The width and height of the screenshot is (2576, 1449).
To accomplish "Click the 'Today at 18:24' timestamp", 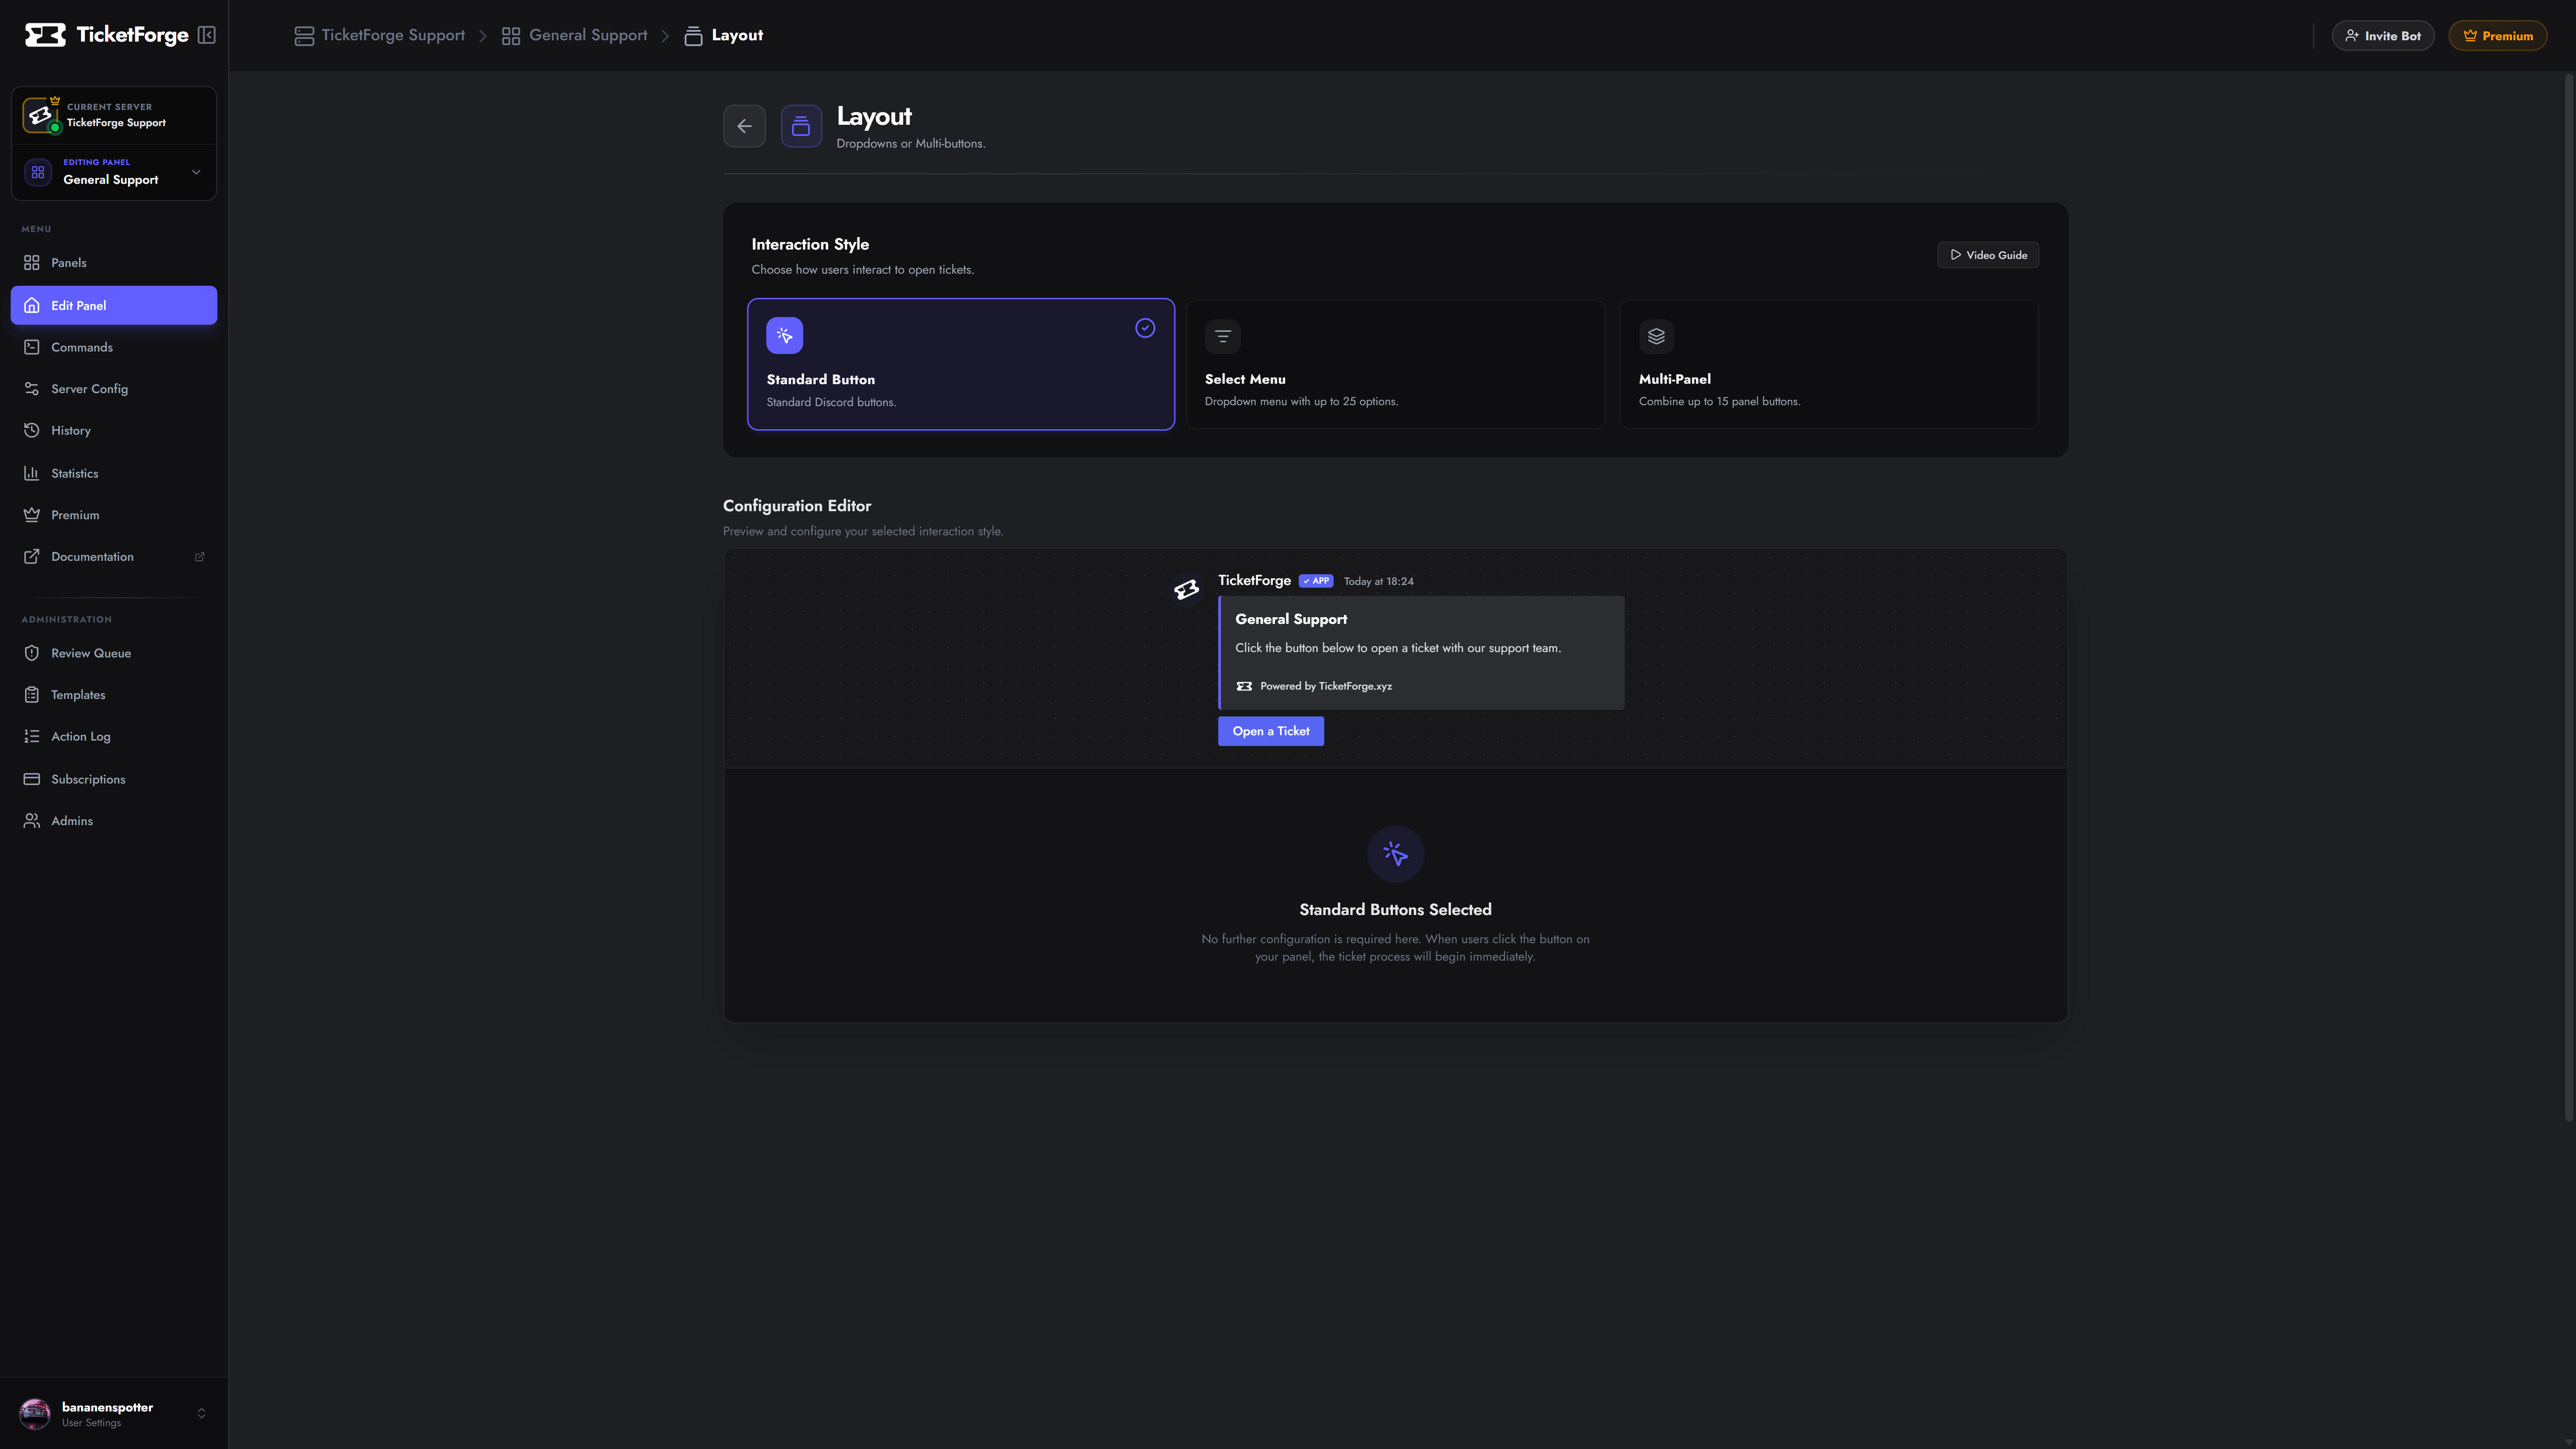I will click(x=1378, y=581).
